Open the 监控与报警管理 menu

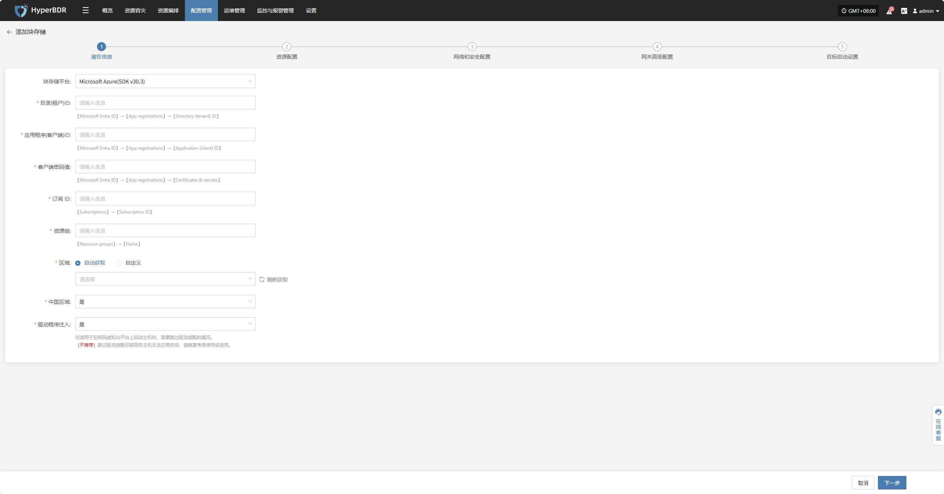point(275,11)
